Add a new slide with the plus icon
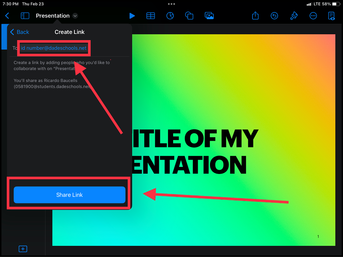Image resolution: width=343 pixels, height=257 pixels. [23, 249]
